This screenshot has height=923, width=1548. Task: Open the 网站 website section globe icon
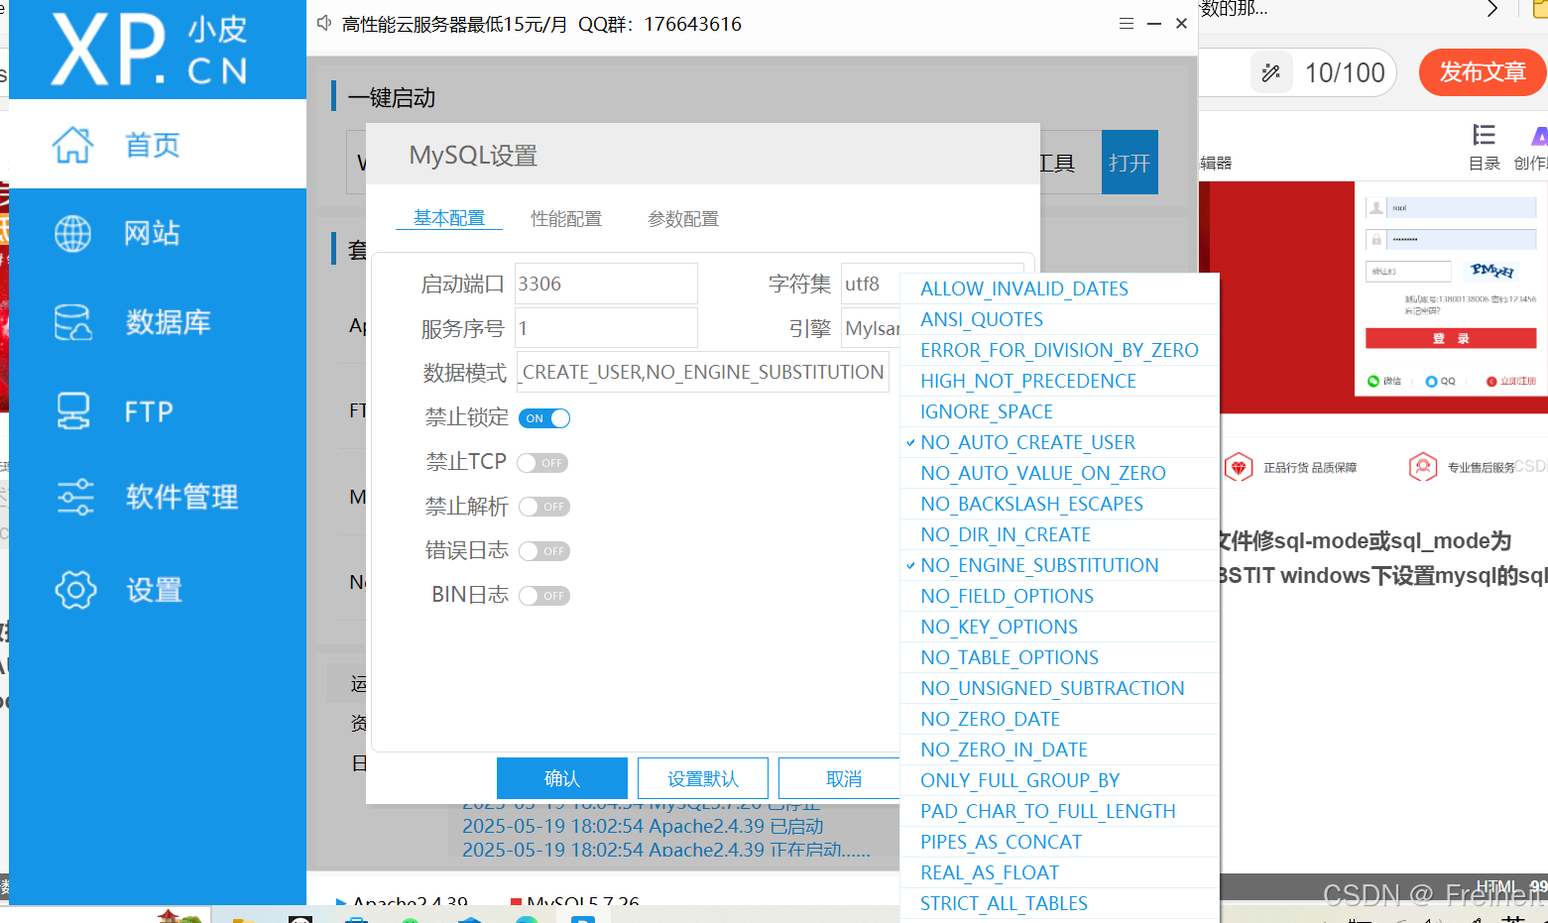pos(73,233)
